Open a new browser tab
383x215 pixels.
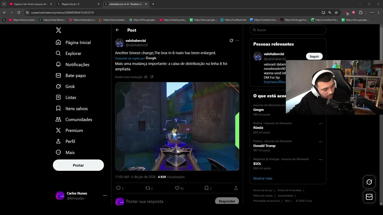point(153,4)
